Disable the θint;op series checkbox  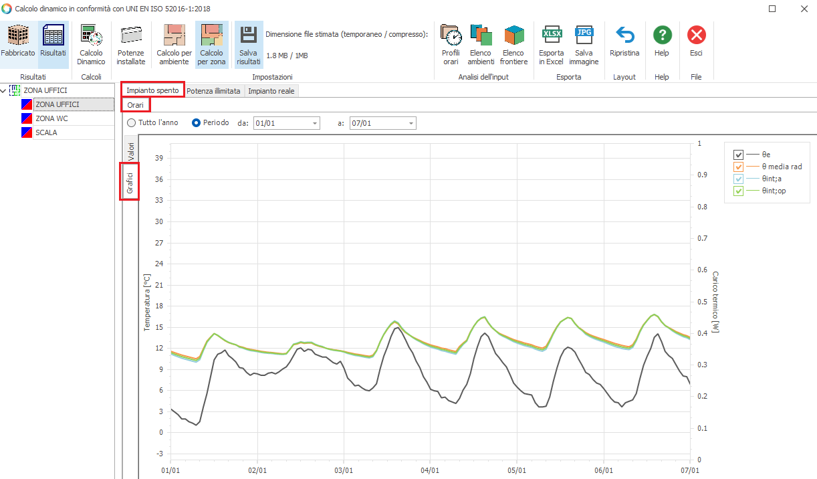click(739, 191)
